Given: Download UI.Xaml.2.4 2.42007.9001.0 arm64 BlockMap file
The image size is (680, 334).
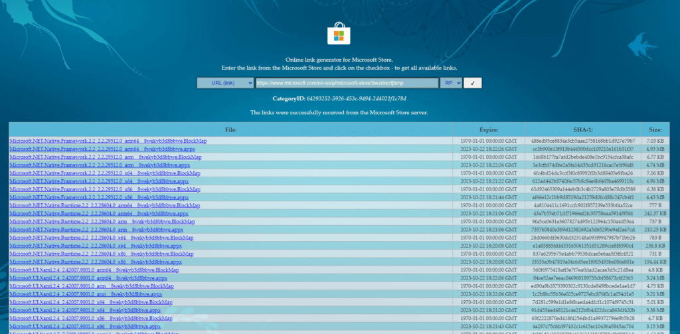Looking at the screenshot, I should coord(94,270).
